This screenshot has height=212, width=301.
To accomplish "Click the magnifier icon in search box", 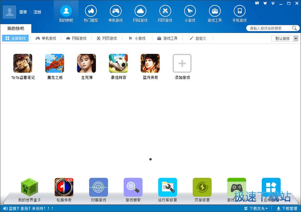I will click(294, 28).
